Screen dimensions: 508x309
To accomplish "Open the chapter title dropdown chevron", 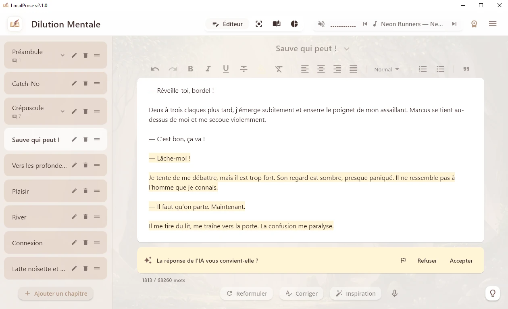I will point(347,49).
